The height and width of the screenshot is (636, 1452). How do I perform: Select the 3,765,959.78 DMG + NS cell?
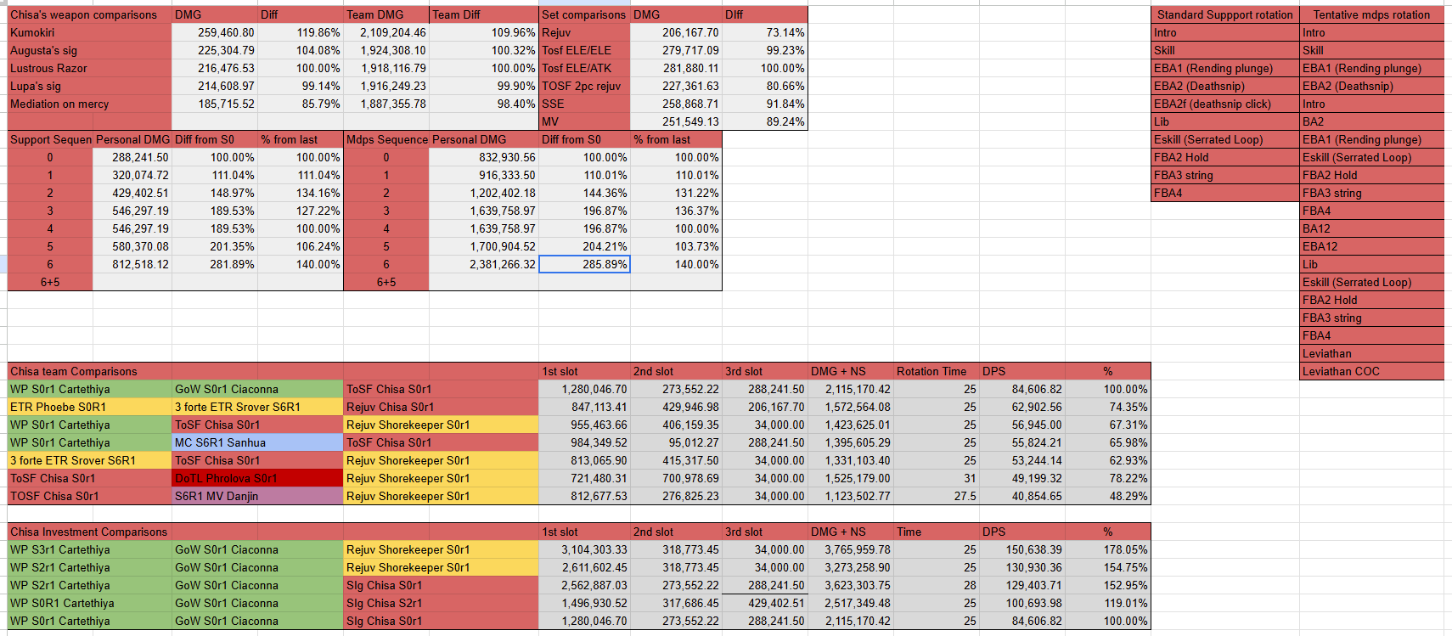click(851, 549)
